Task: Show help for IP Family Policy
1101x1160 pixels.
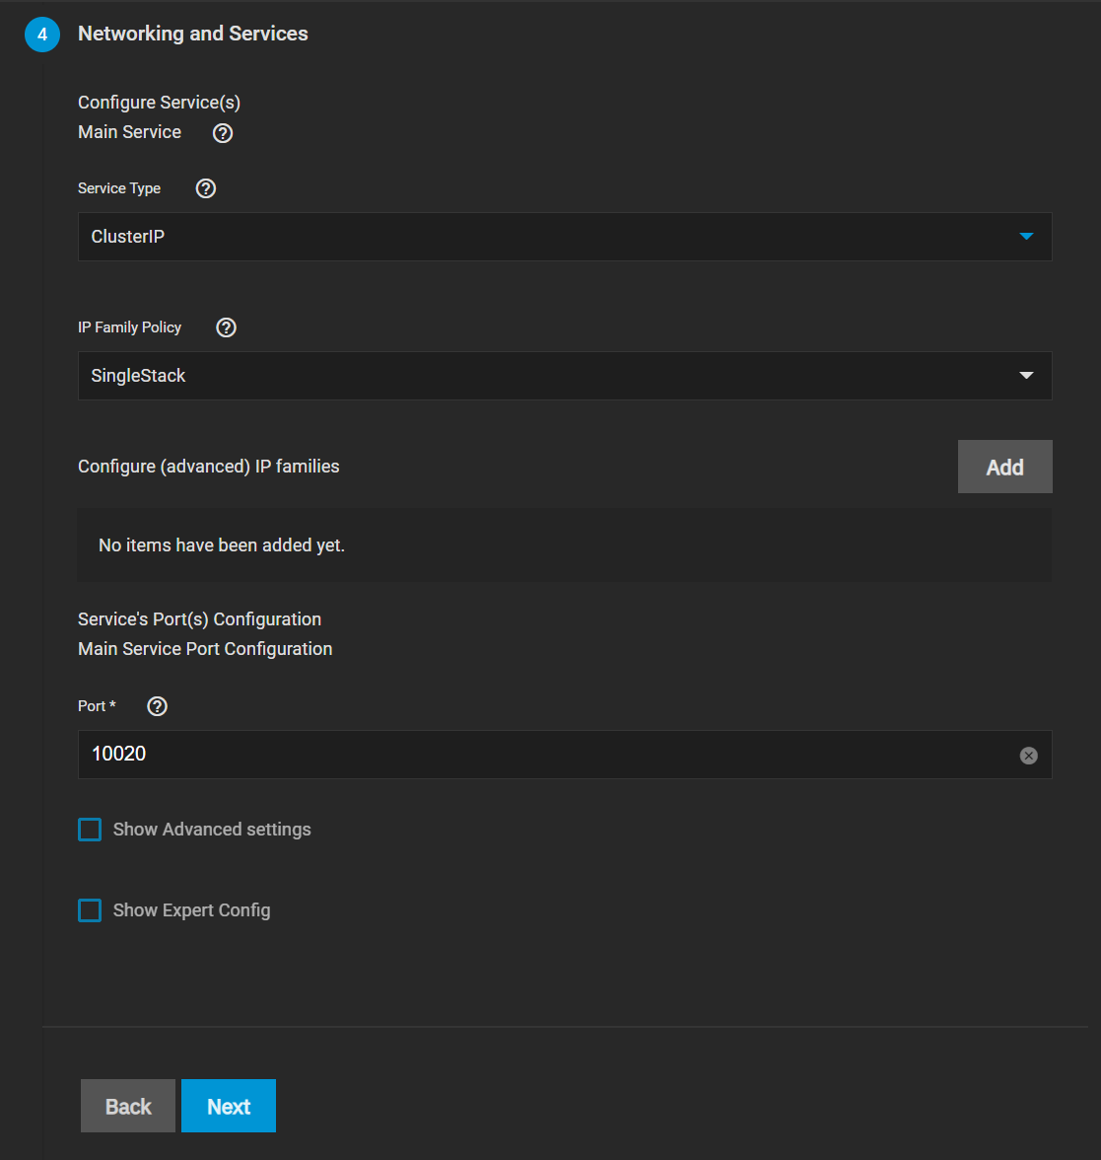Action: pyautogui.click(x=226, y=327)
